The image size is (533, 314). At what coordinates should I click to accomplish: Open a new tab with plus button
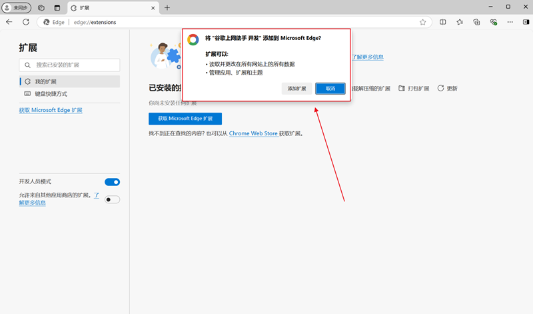pyautogui.click(x=167, y=7)
